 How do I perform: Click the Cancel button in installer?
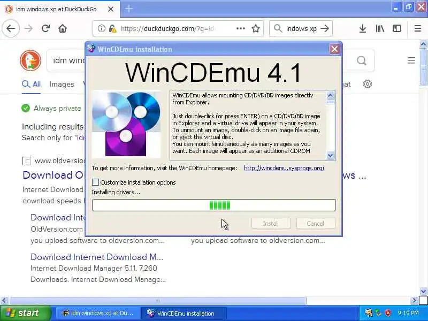315,224
